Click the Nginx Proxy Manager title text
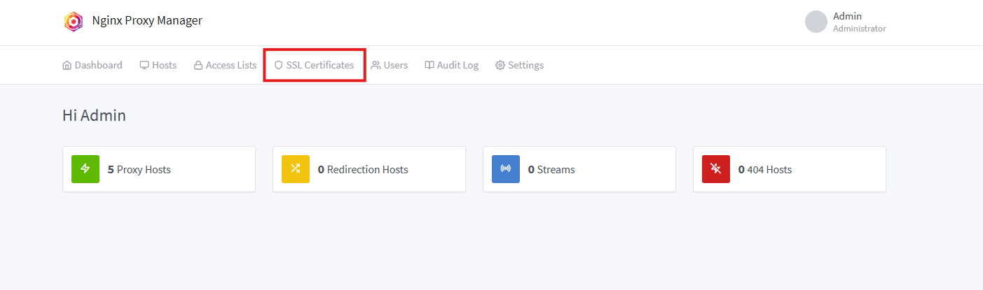 pyautogui.click(x=147, y=21)
